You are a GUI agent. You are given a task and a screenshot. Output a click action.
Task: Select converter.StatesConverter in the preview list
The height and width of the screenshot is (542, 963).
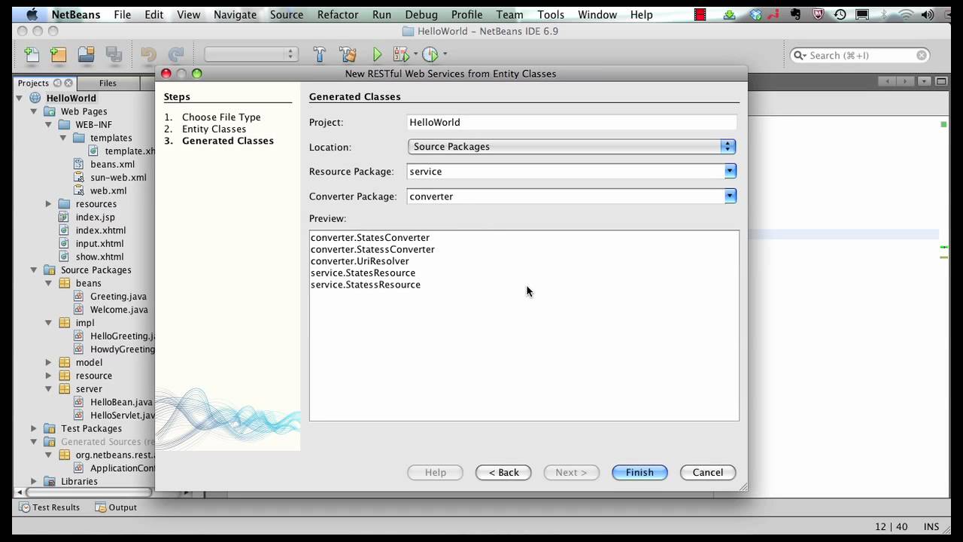point(370,238)
